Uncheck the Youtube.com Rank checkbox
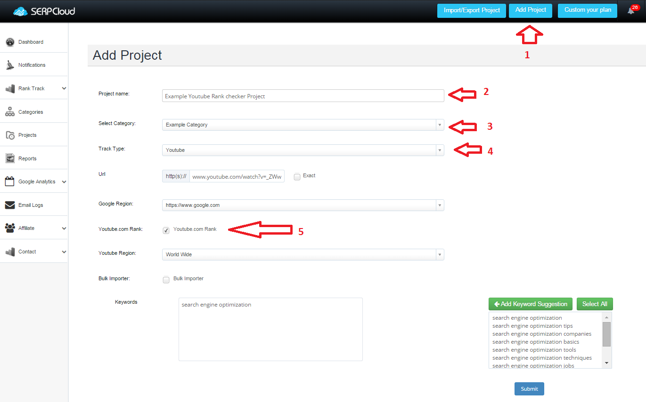This screenshot has height=402, width=646. tap(166, 230)
